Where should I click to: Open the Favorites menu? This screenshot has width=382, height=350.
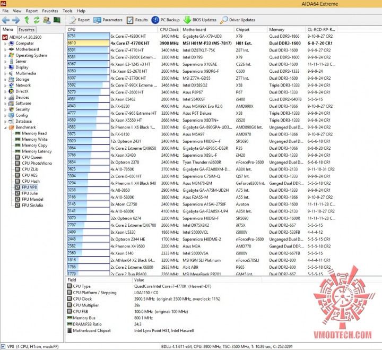(50, 11)
